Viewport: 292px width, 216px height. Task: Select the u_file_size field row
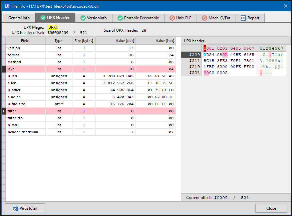tap(90, 104)
